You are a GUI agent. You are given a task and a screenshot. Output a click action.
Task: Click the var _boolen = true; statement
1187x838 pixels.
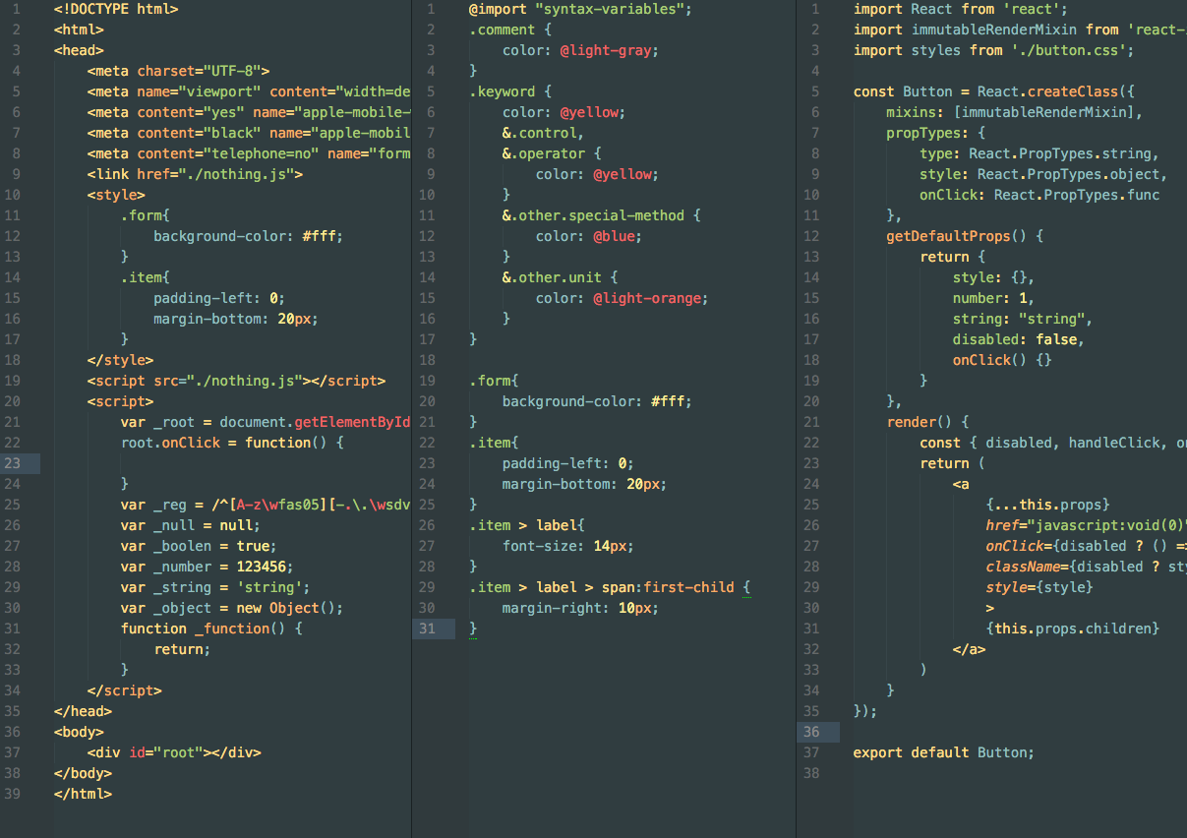199,546
